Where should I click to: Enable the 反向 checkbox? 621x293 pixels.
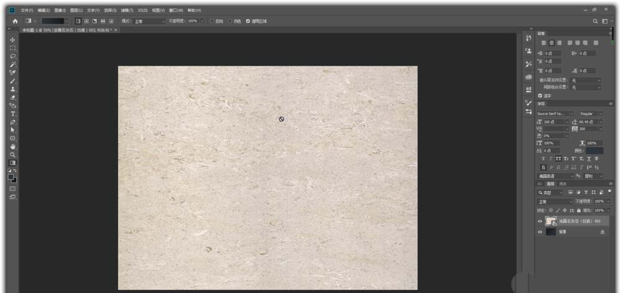point(212,21)
